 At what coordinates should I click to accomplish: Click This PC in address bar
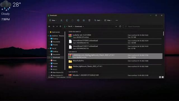pos(70,26)
